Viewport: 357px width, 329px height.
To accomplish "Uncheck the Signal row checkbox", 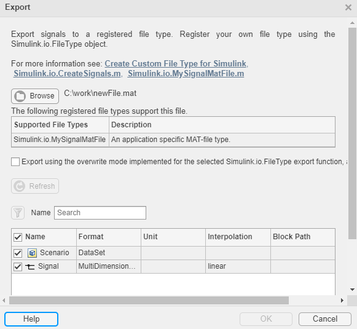I will [x=18, y=266].
